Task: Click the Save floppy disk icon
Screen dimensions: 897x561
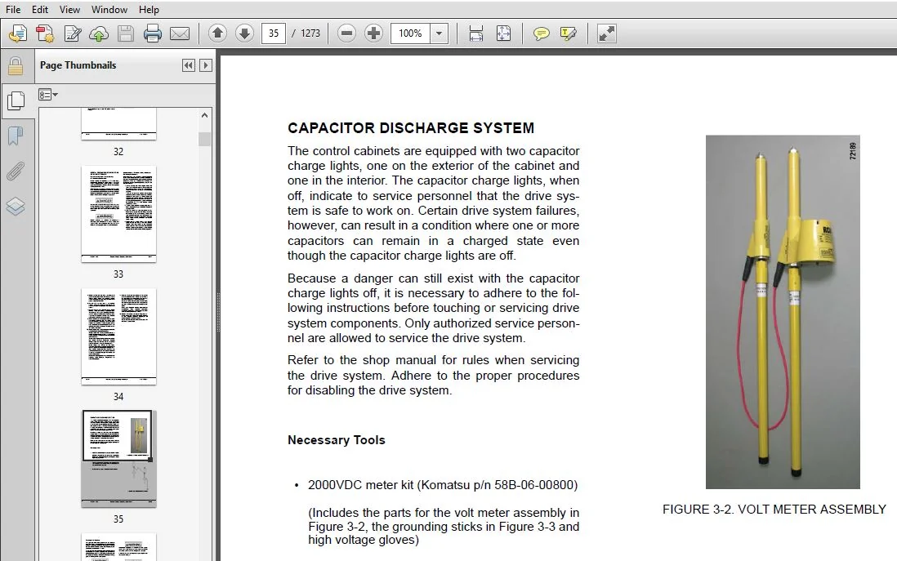Action: pyautogui.click(x=126, y=33)
